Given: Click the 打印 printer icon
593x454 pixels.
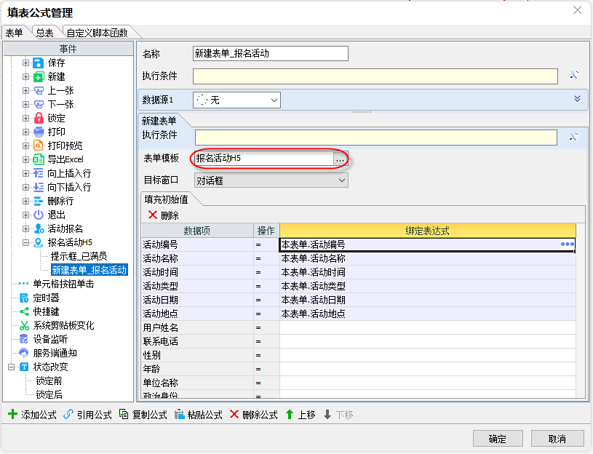Looking at the screenshot, I should click(x=38, y=132).
